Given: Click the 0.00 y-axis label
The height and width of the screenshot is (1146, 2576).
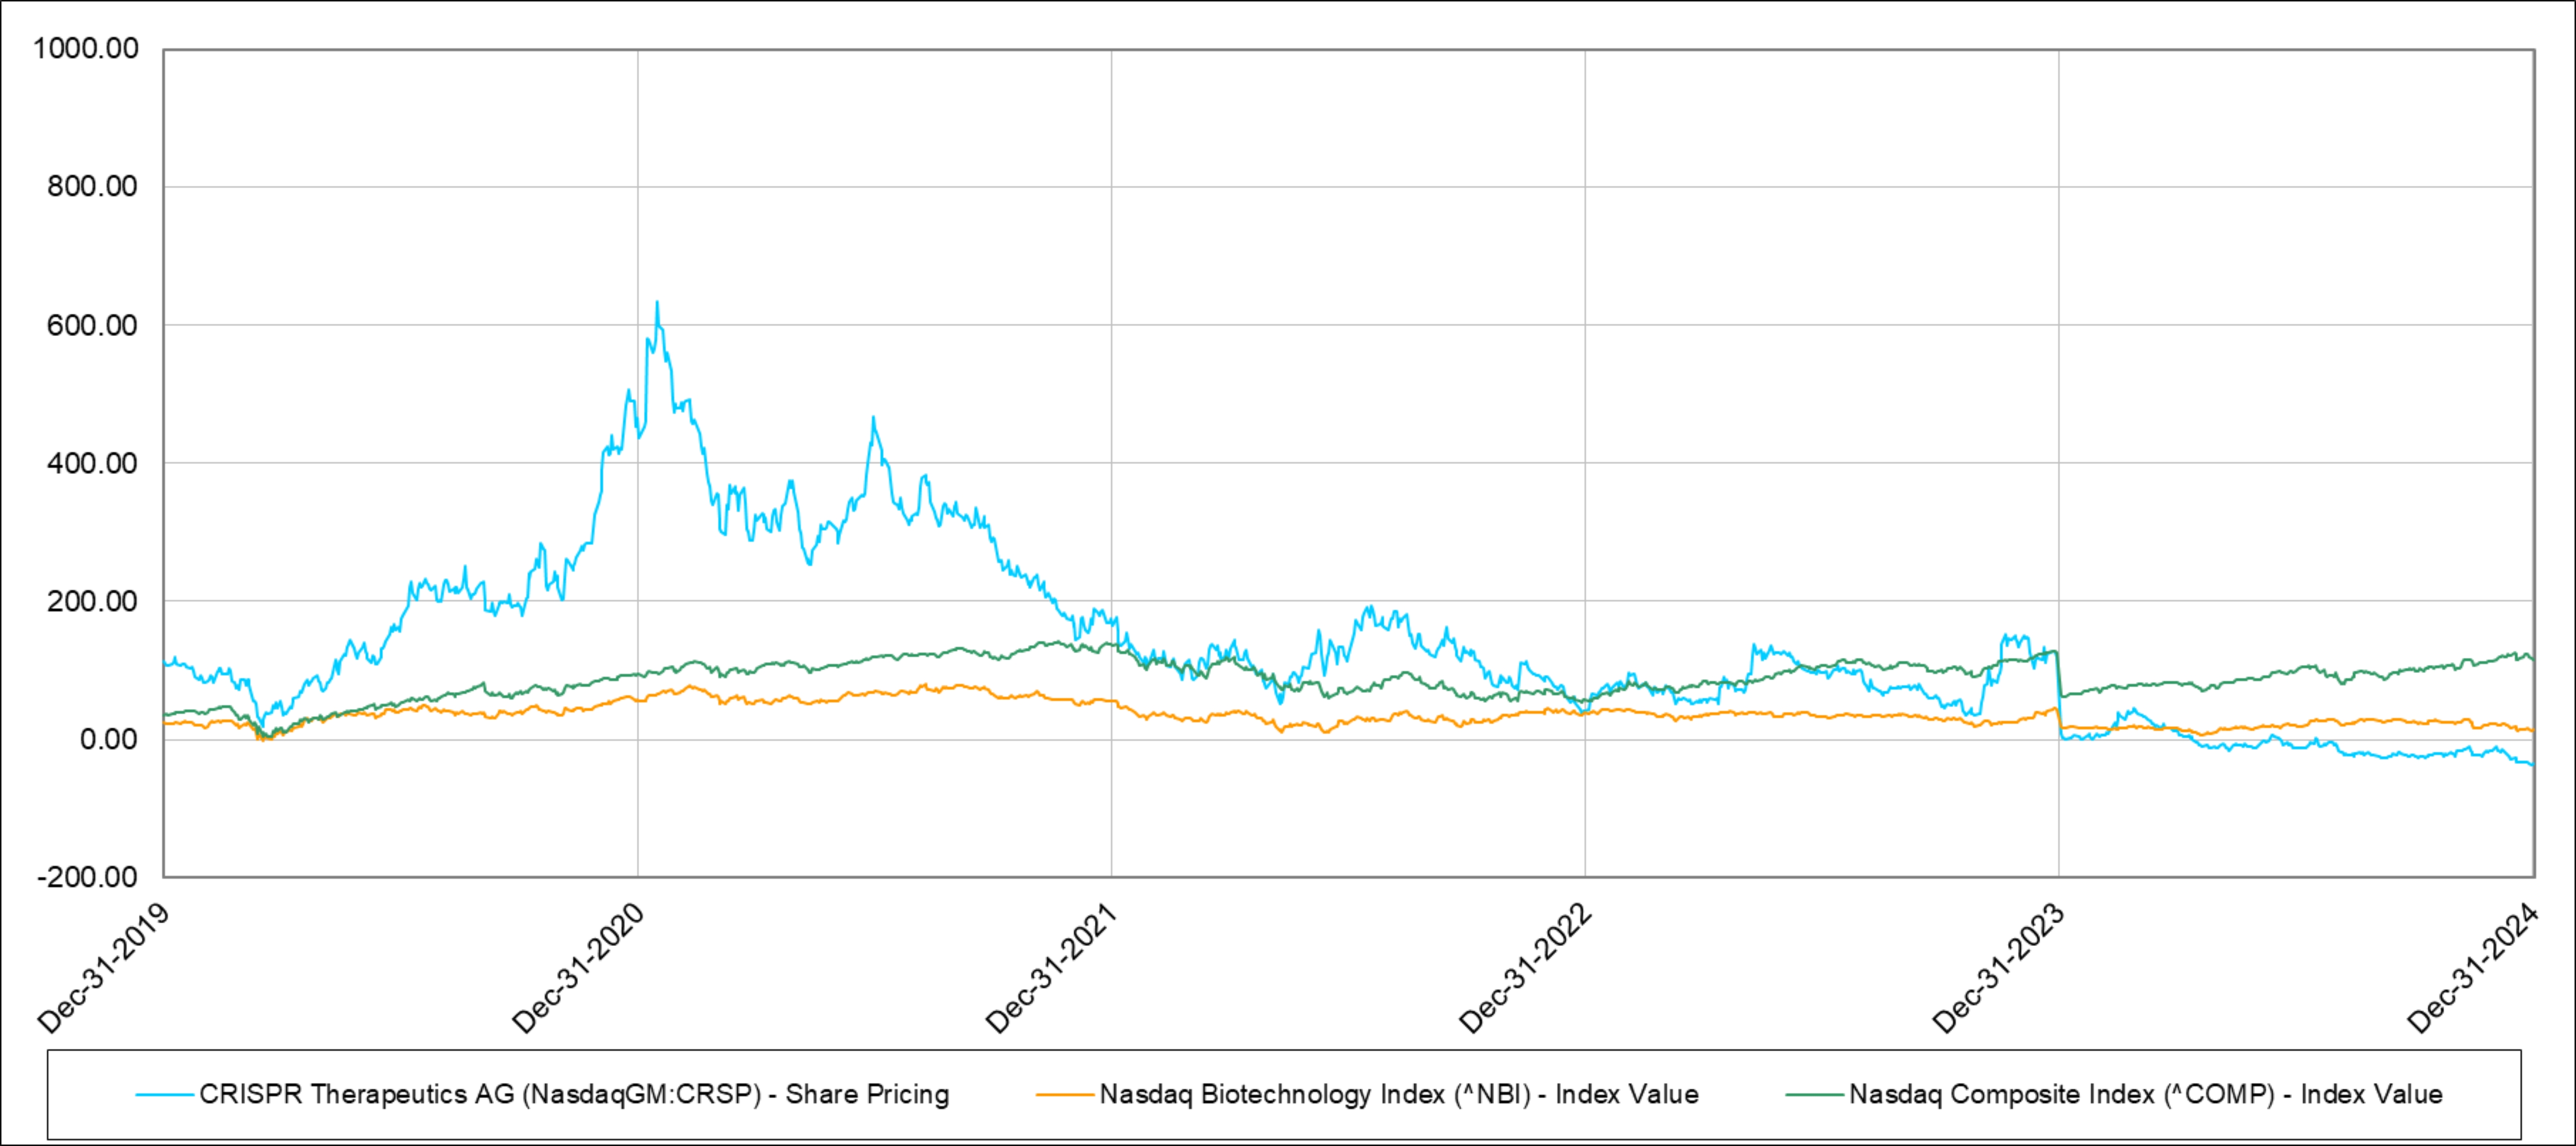Looking at the screenshot, I should pos(108,739).
